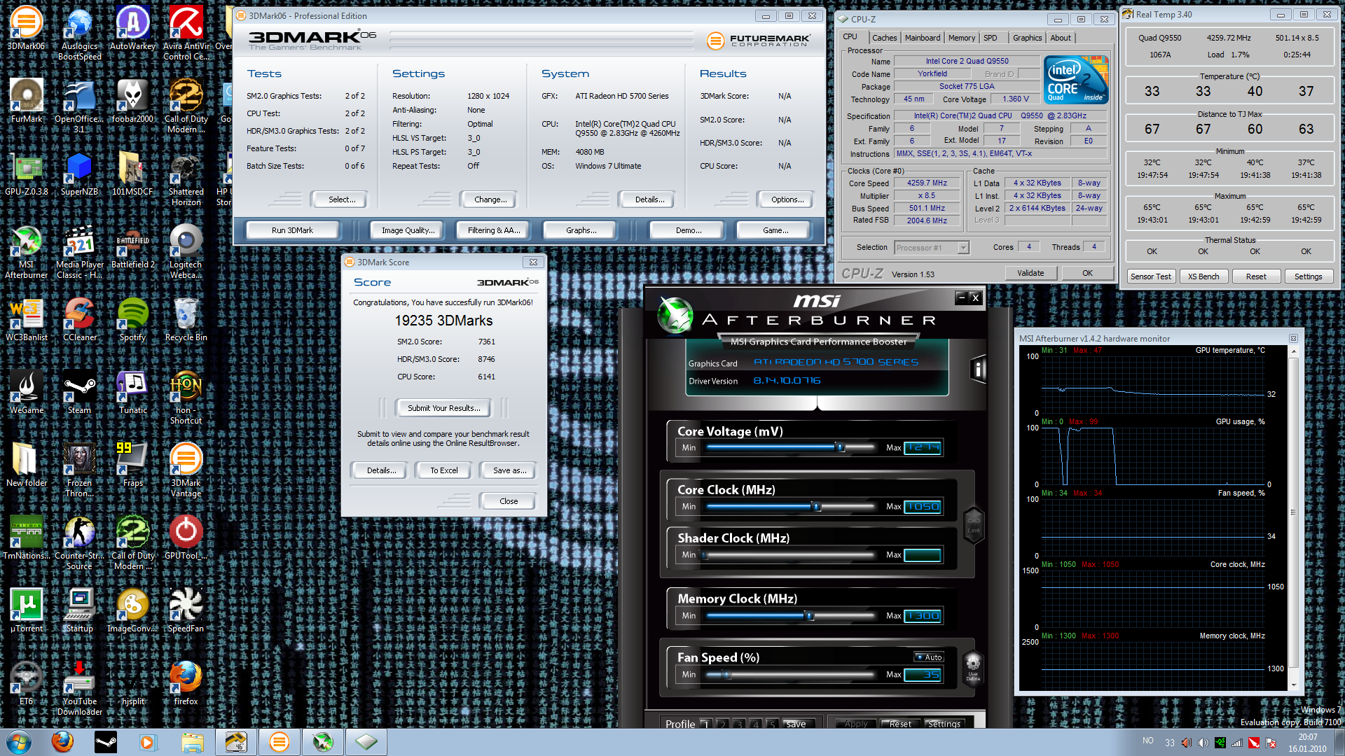The height and width of the screenshot is (756, 1345).
Task: Open foobar2000 desktop icon
Action: 132,101
